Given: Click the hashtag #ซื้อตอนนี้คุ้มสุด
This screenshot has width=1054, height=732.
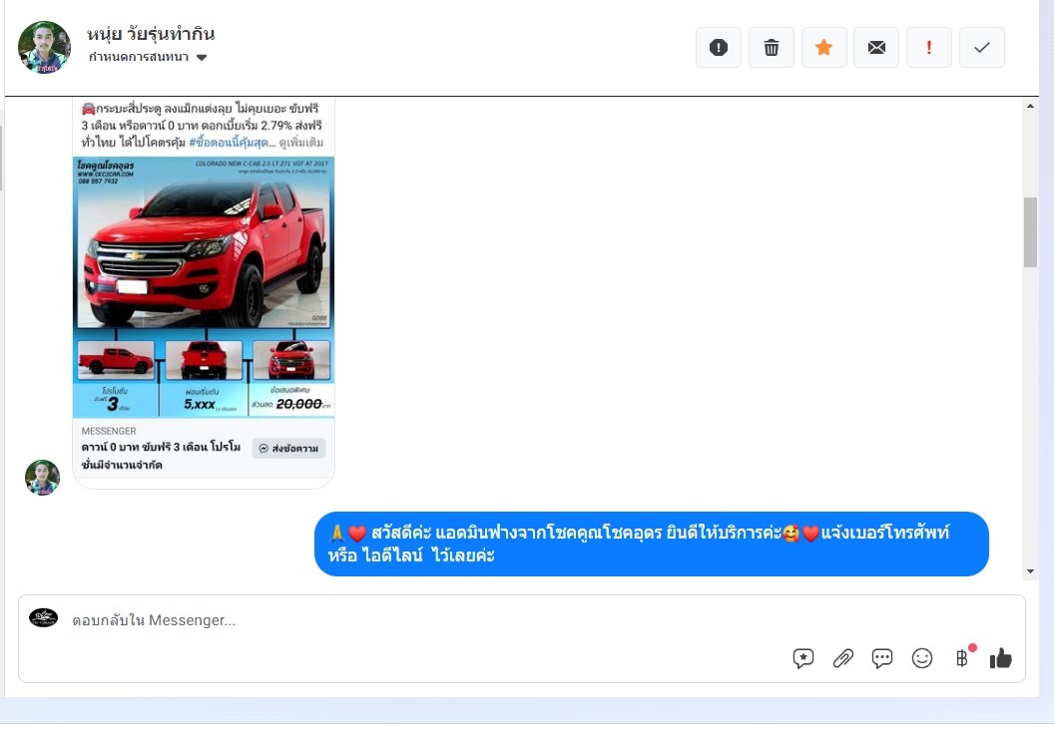Looking at the screenshot, I should [x=229, y=143].
